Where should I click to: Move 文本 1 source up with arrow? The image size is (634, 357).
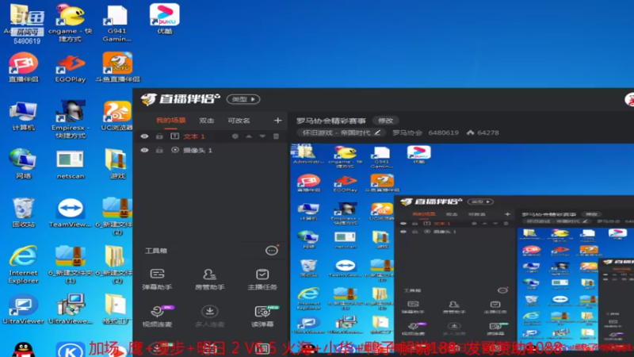249,136
